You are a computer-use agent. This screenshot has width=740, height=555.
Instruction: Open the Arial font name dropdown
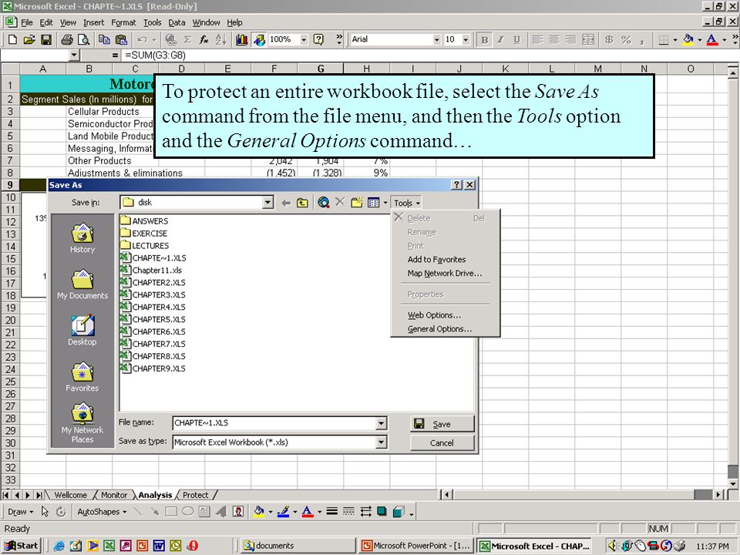(436, 39)
